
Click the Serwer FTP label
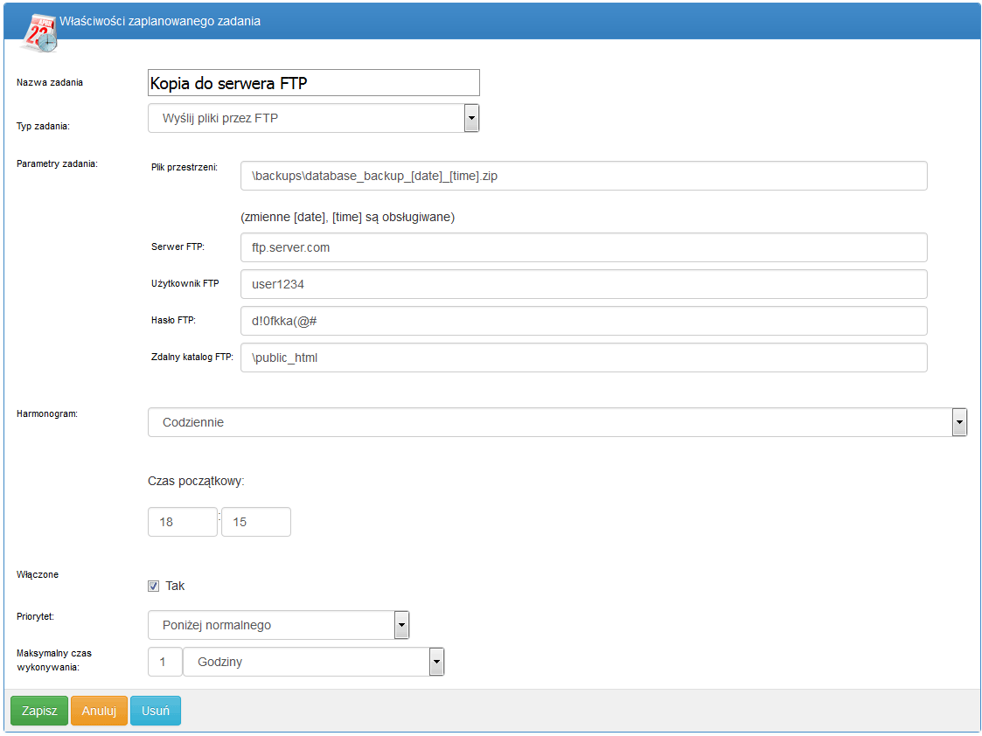(178, 246)
